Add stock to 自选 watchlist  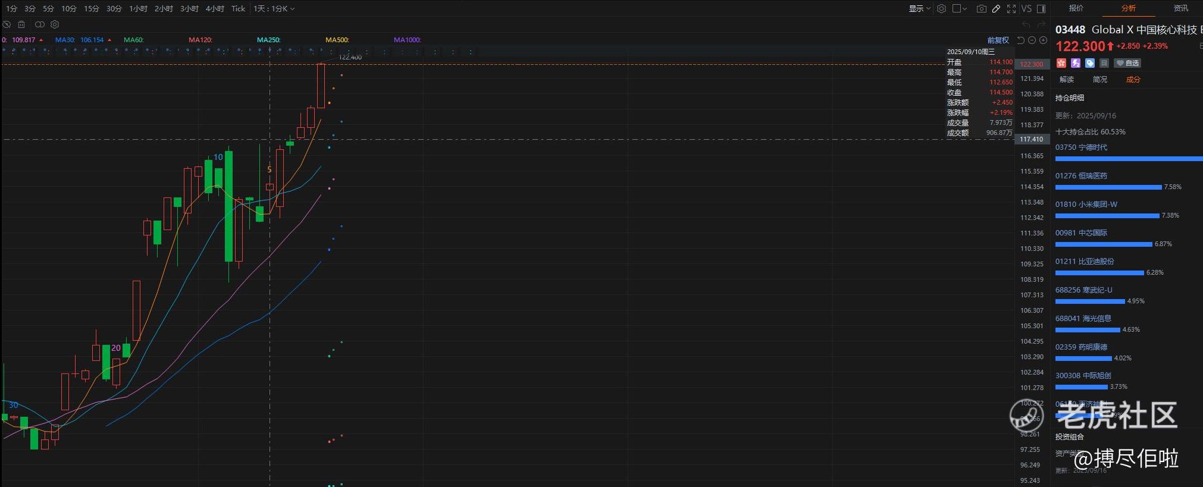coord(1127,63)
